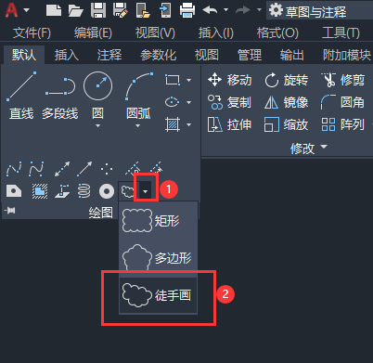Click the Redo arrow
The height and width of the screenshot is (363, 373).
(x=243, y=10)
